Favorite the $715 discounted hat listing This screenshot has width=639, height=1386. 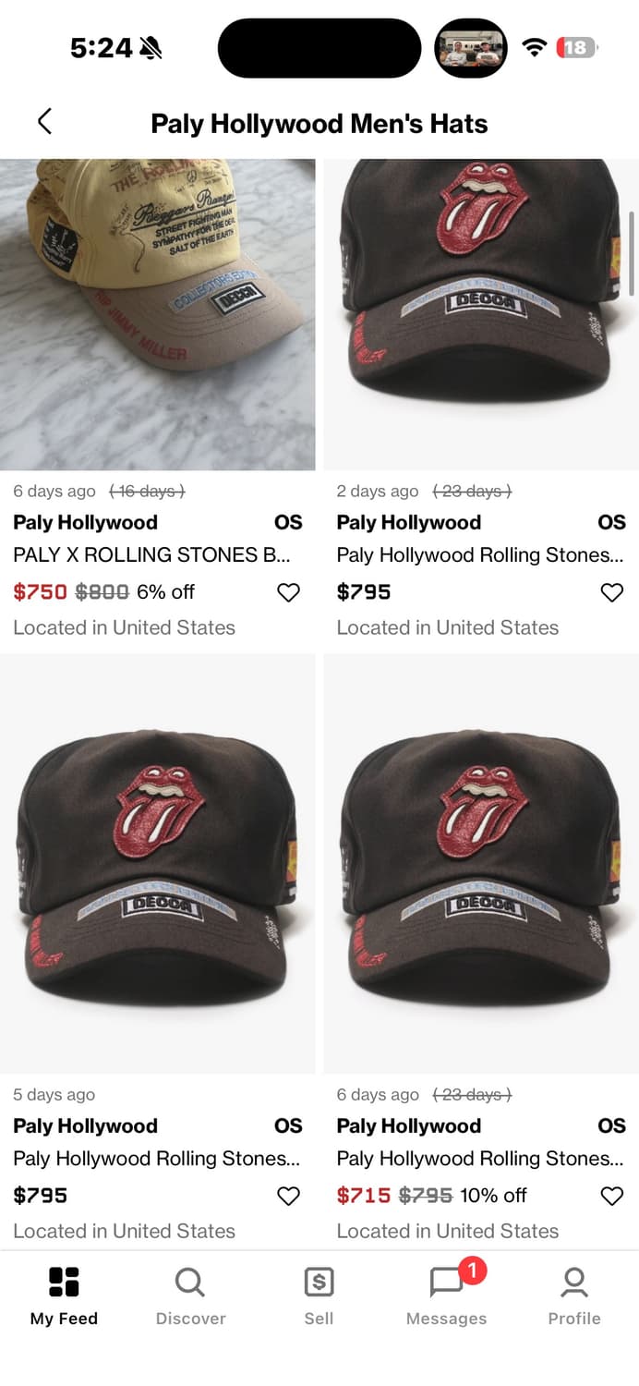pos(611,1196)
